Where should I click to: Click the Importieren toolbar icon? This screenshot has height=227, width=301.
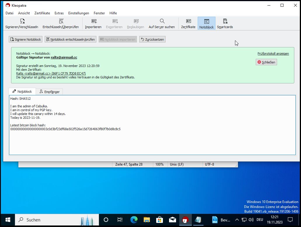point(93,23)
